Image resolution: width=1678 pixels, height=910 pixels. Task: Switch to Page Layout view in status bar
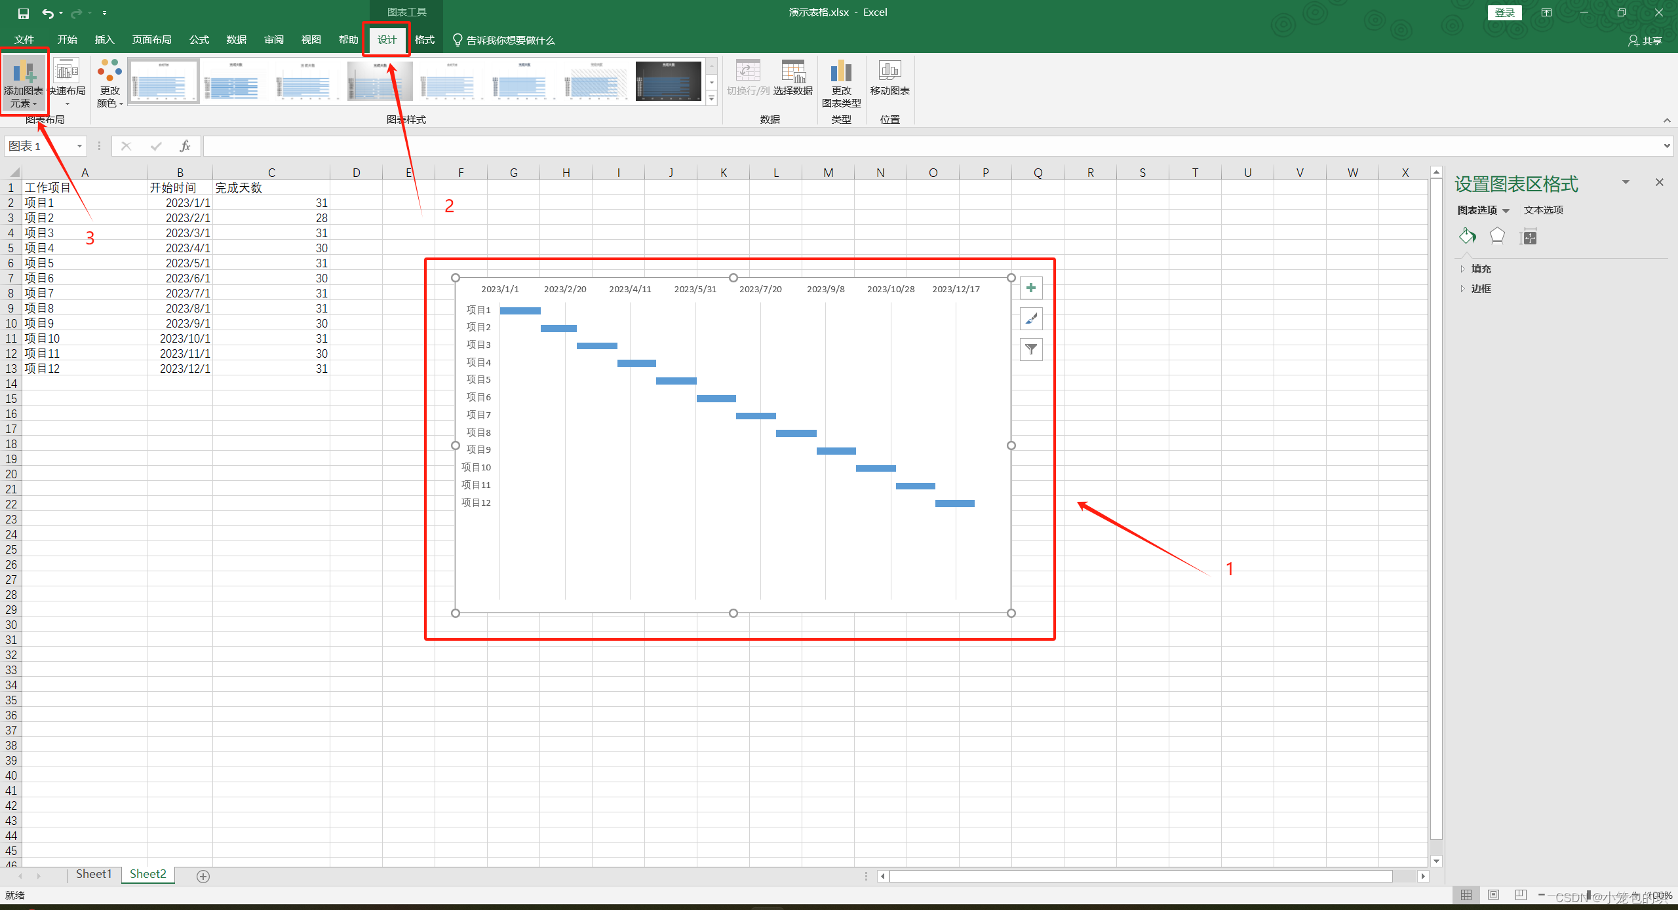tap(1493, 895)
